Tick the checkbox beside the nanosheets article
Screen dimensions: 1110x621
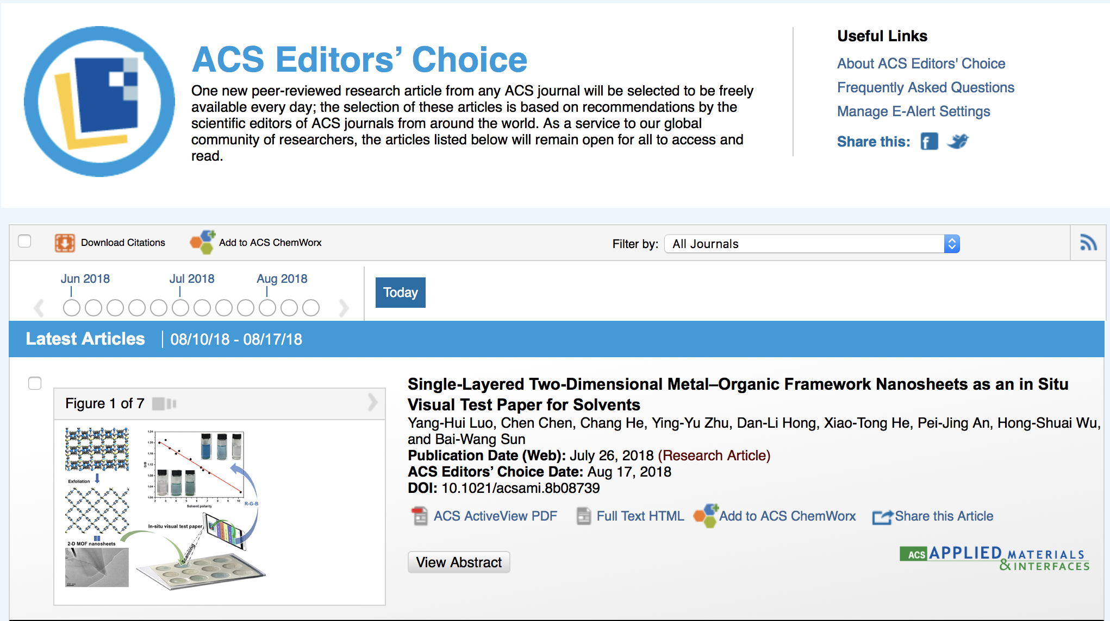coord(35,383)
